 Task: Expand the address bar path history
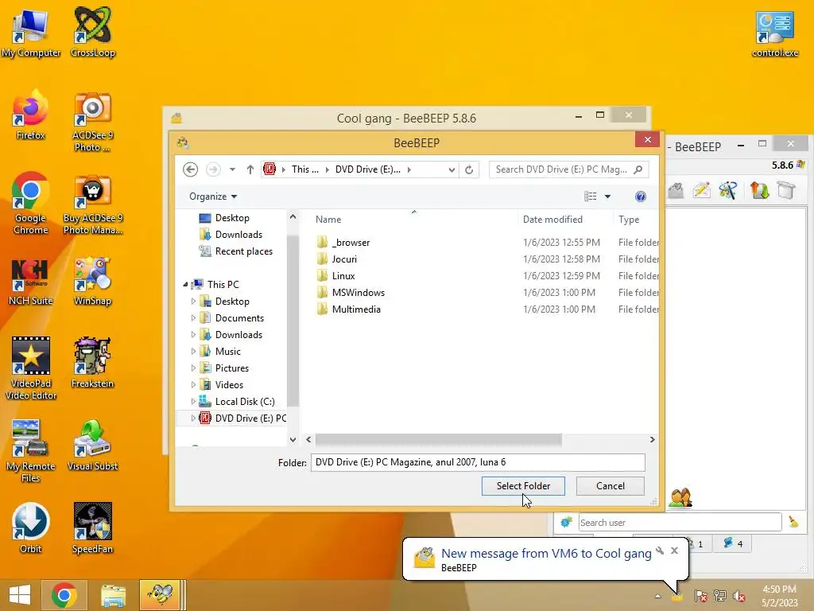452,169
